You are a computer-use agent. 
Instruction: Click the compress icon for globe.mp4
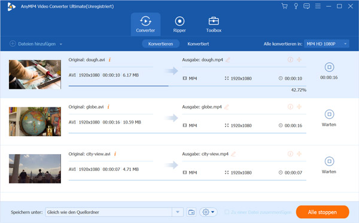(299, 107)
